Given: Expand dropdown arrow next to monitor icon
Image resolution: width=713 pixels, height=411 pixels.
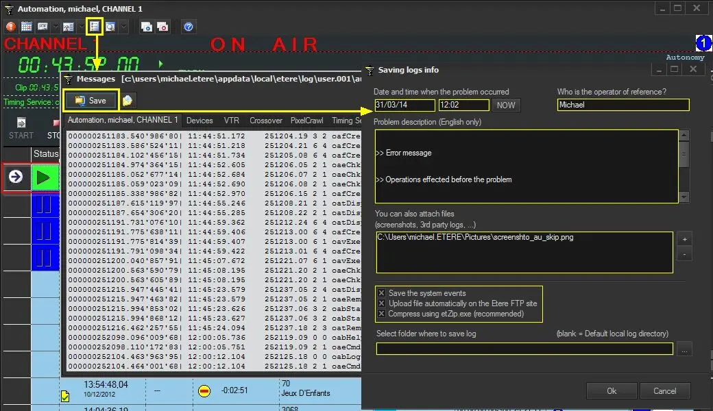Looking at the screenshot, I should (56, 27).
